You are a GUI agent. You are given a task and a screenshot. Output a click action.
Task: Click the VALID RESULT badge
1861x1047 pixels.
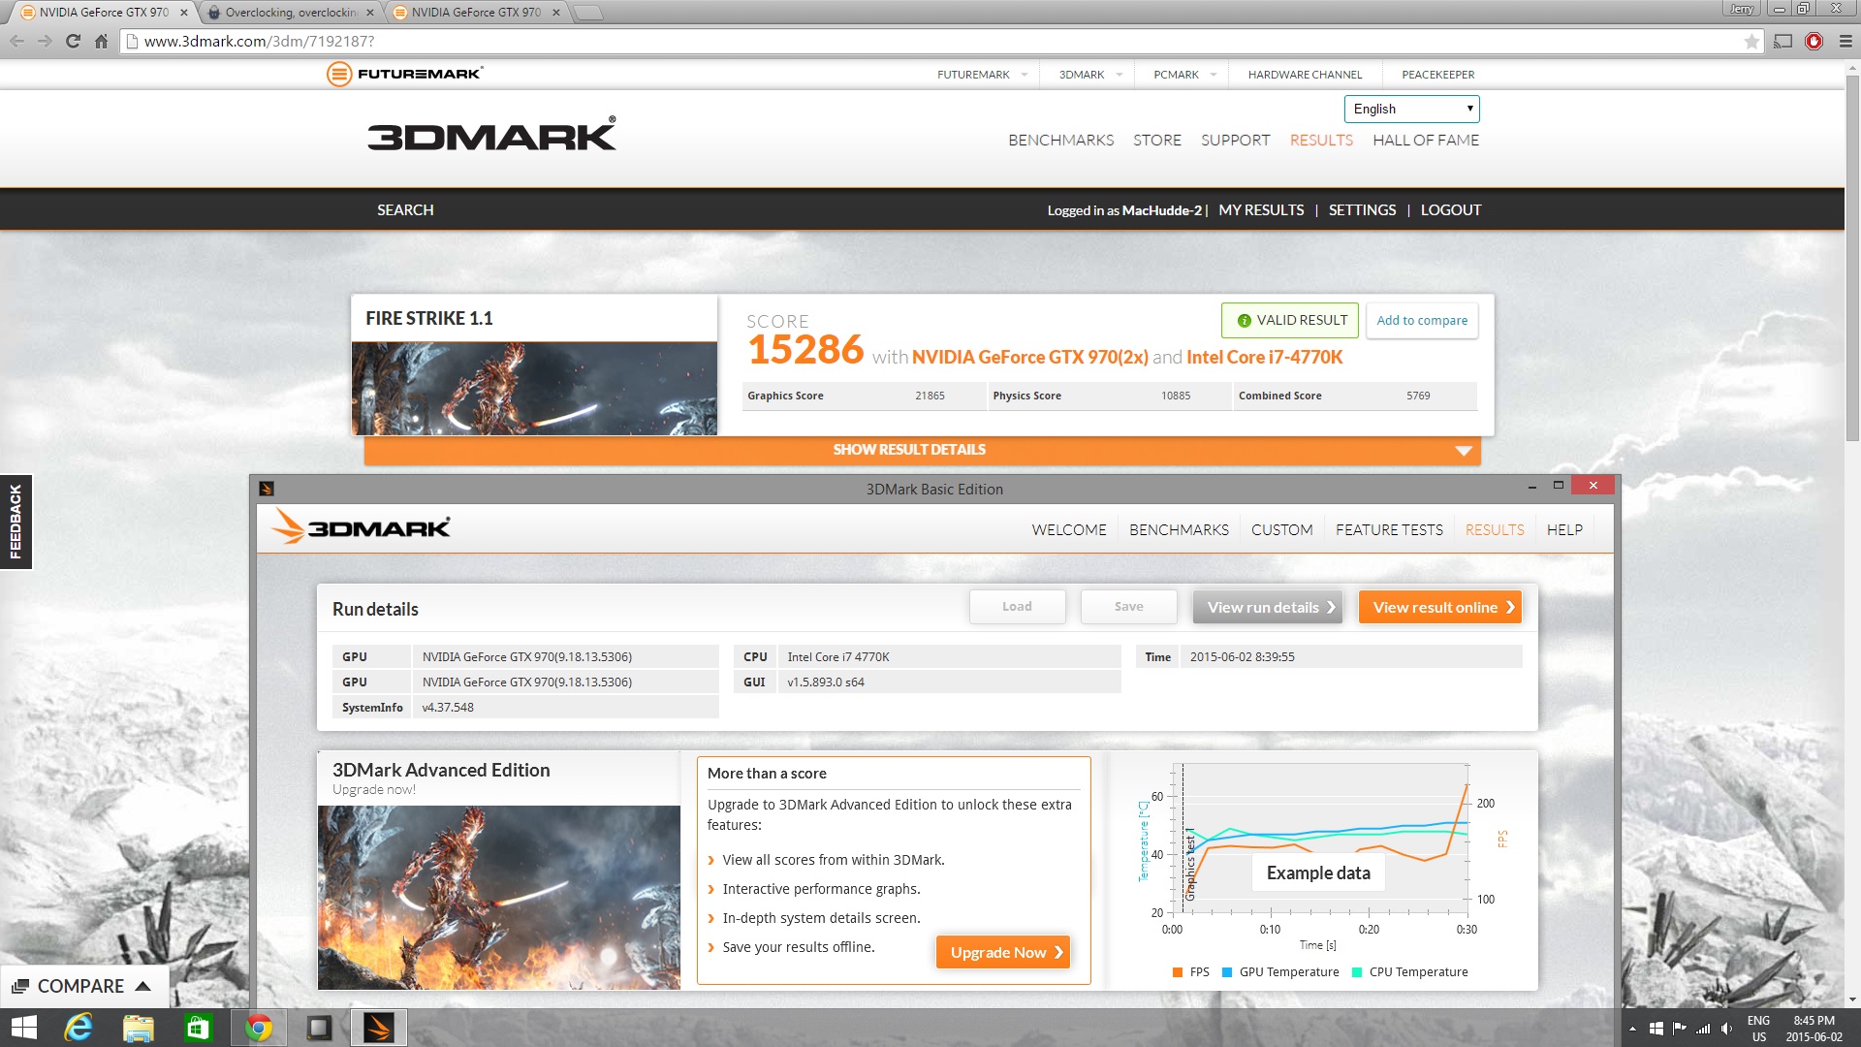(x=1289, y=320)
